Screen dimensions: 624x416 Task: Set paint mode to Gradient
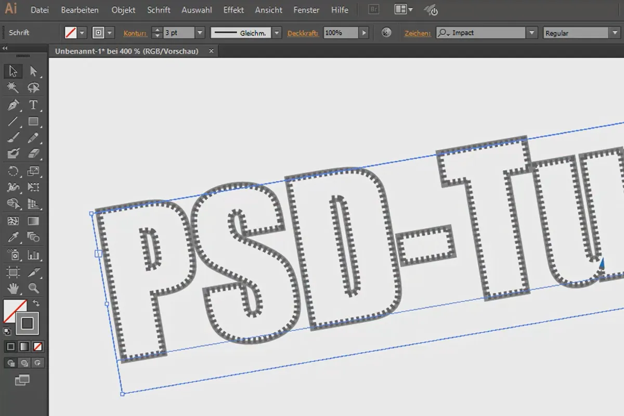[24, 346]
